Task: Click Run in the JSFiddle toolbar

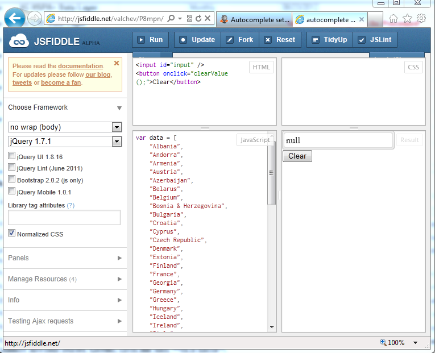Action: (x=150, y=40)
